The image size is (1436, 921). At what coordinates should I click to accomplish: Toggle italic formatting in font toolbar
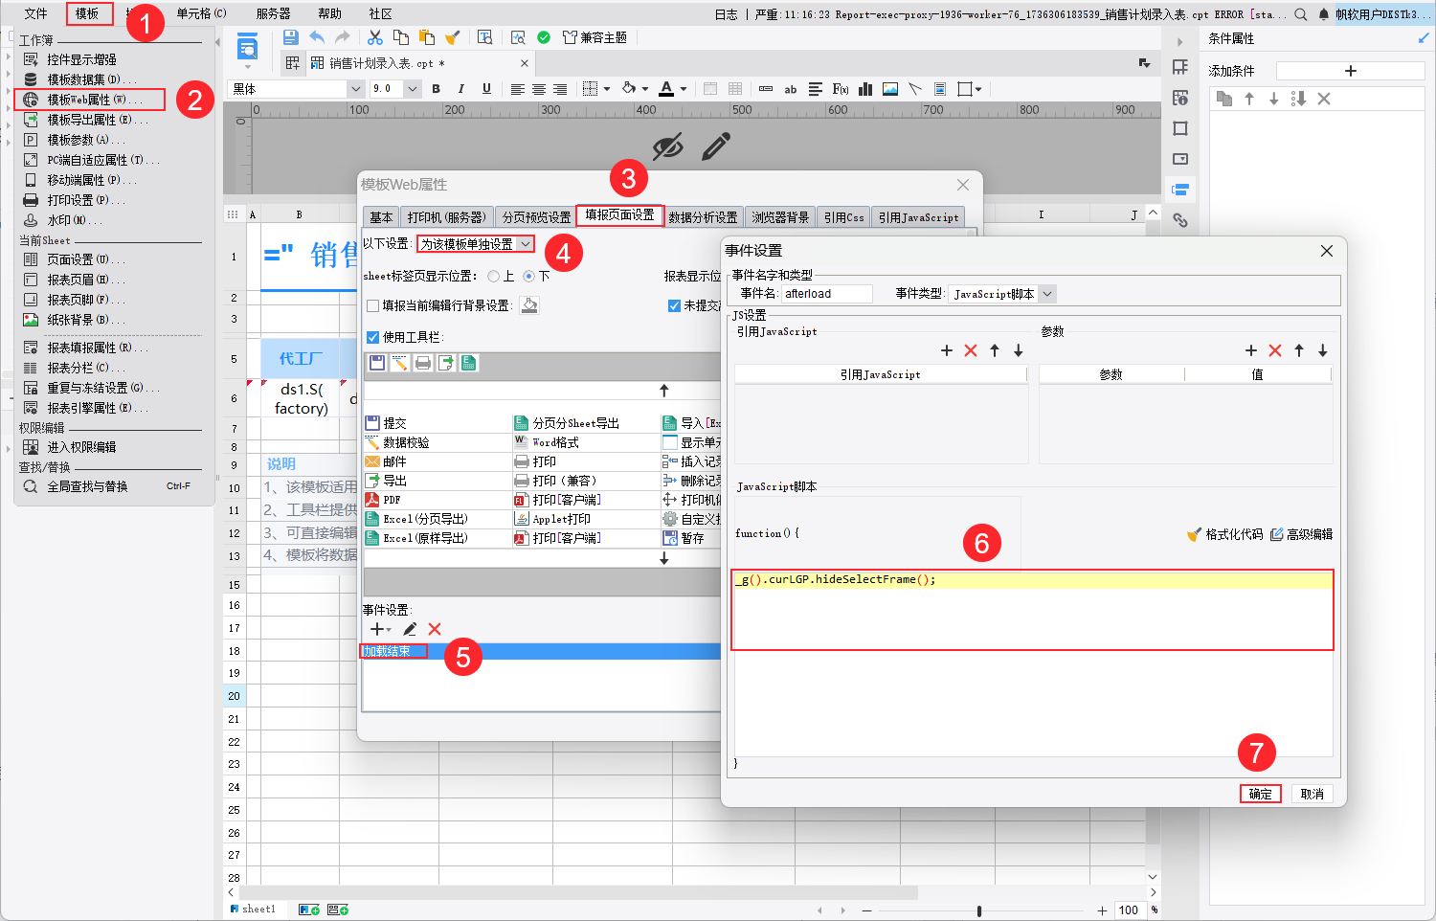click(x=461, y=89)
